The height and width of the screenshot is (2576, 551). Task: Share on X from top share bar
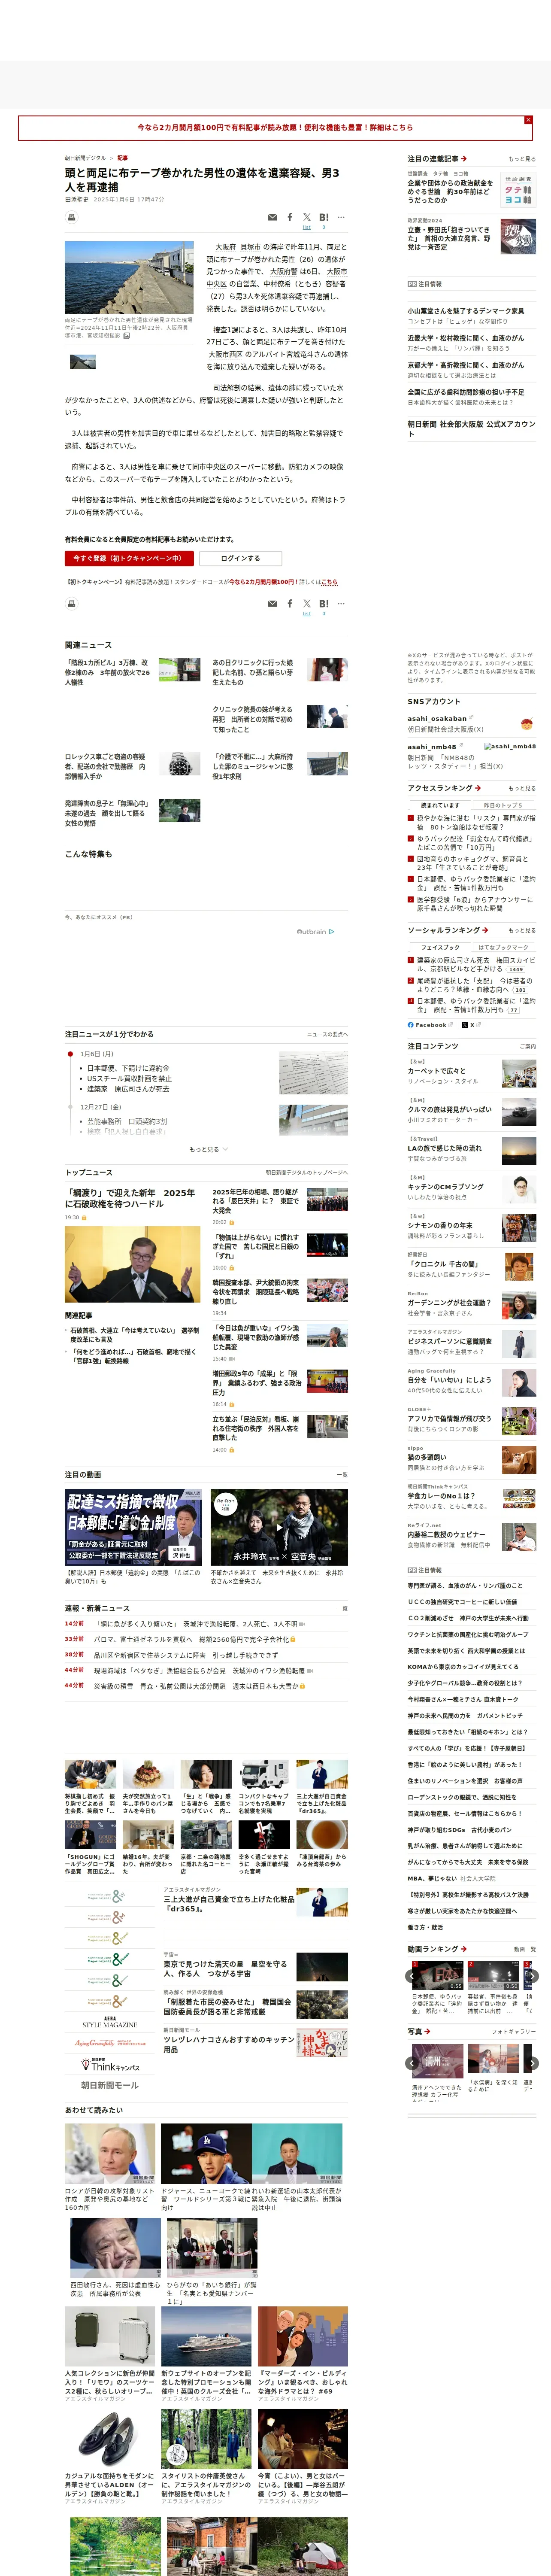[x=307, y=217]
